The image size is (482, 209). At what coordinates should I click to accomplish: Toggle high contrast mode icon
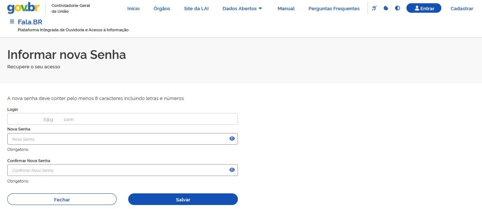point(398,8)
